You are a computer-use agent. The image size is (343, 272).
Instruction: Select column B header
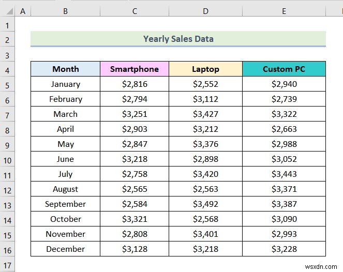pyautogui.click(x=66, y=10)
